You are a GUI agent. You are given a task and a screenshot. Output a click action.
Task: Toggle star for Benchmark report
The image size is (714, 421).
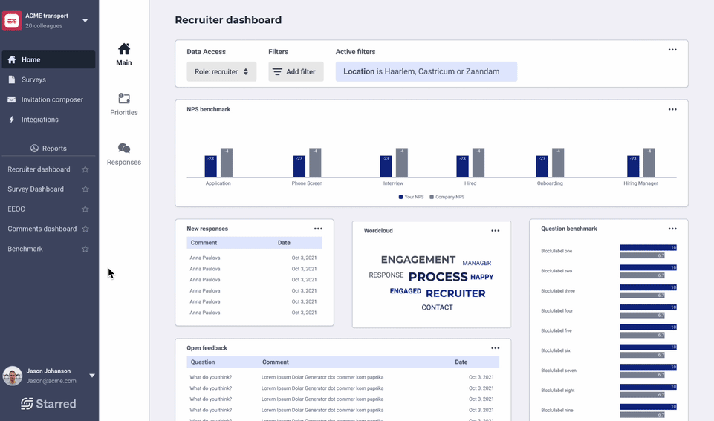[x=85, y=249]
